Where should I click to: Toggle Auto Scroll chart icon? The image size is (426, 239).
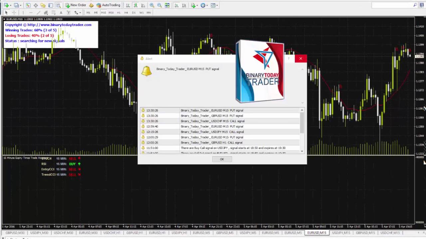coord(176,5)
